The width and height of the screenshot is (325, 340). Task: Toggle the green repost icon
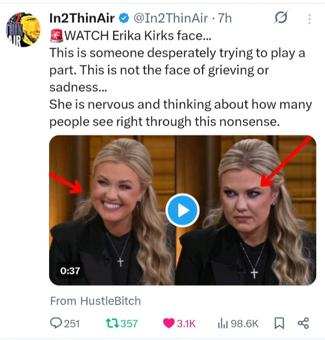click(x=111, y=323)
